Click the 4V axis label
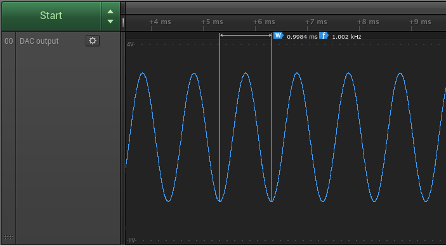This screenshot has height=245, width=446. 131,44
